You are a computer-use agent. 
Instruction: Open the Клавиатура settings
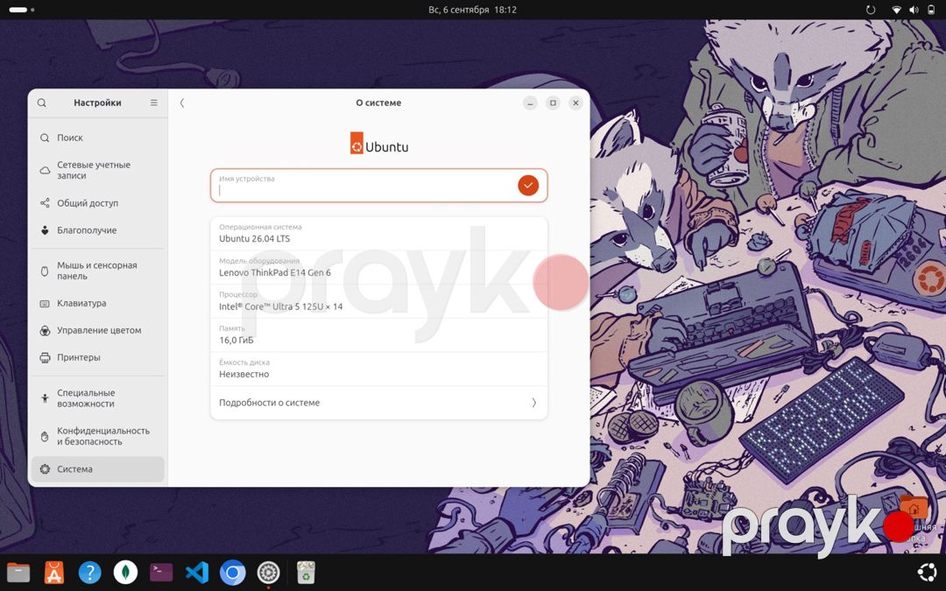[x=98, y=303]
